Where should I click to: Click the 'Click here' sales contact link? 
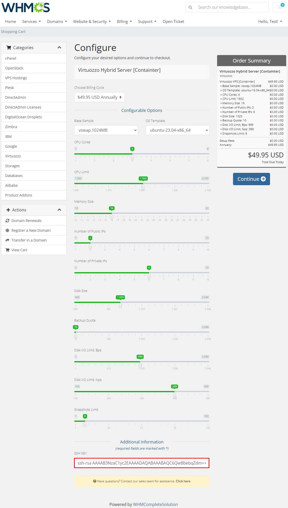(x=183, y=481)
